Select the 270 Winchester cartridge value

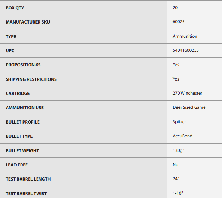pos(187,93)
